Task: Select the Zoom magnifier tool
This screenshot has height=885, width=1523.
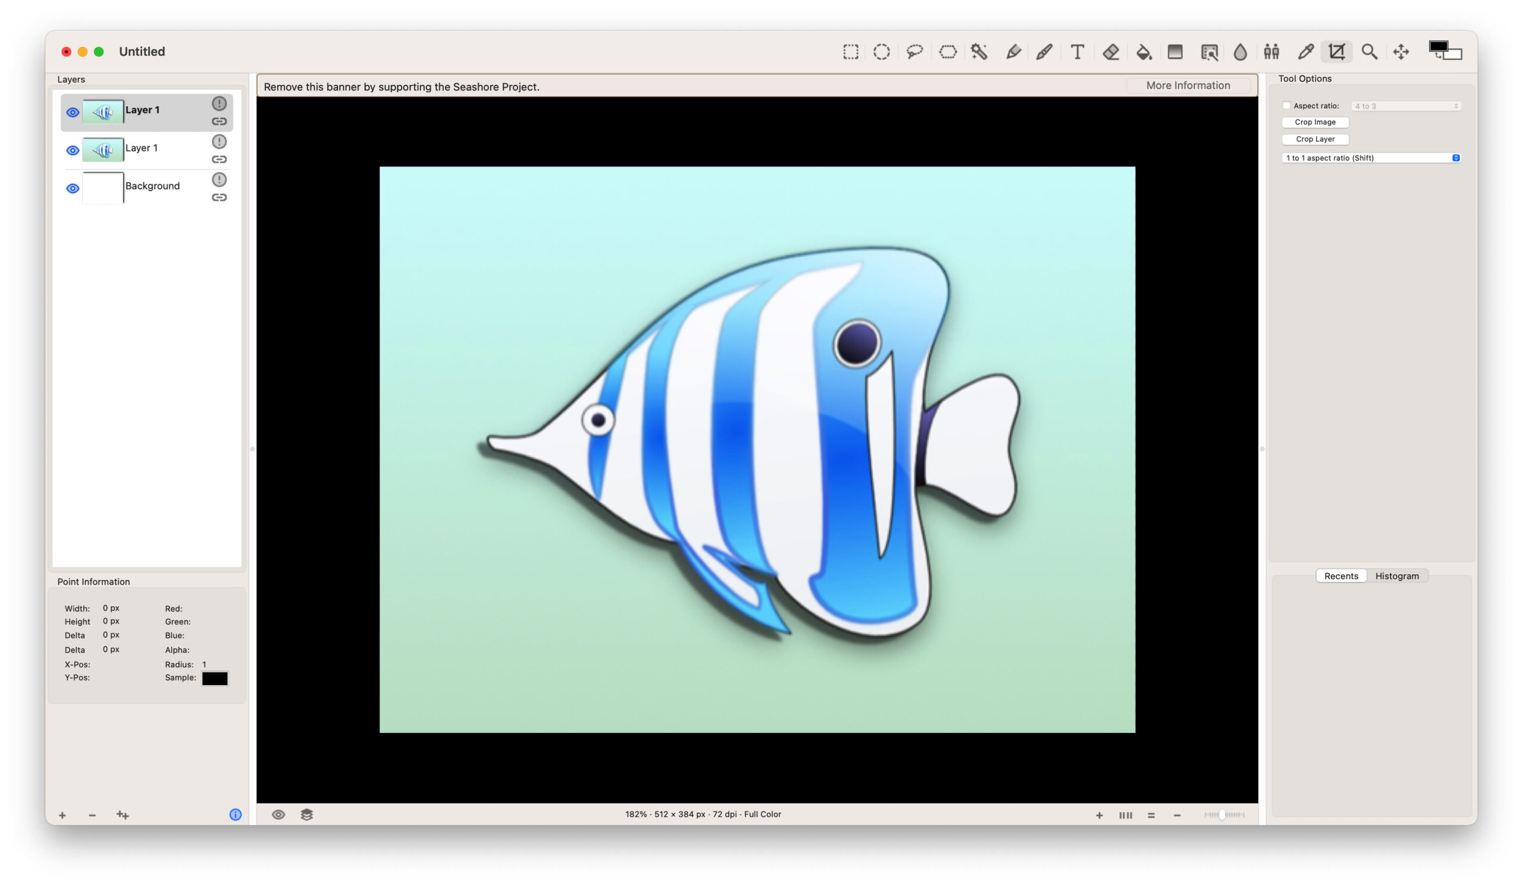Action: [1370, 52]
